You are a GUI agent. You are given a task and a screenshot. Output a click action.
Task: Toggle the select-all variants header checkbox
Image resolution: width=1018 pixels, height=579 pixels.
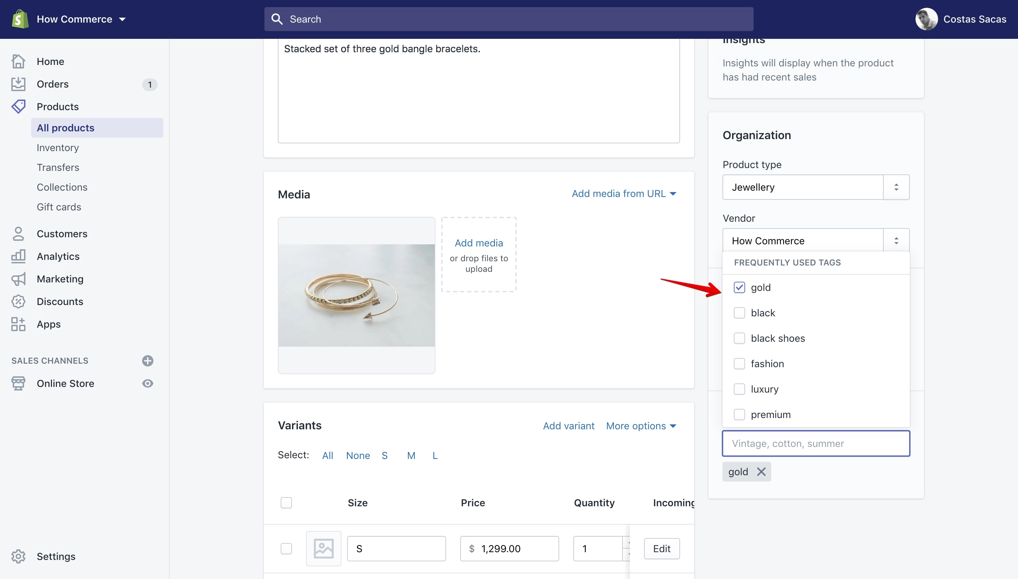[x=286, y=503]
